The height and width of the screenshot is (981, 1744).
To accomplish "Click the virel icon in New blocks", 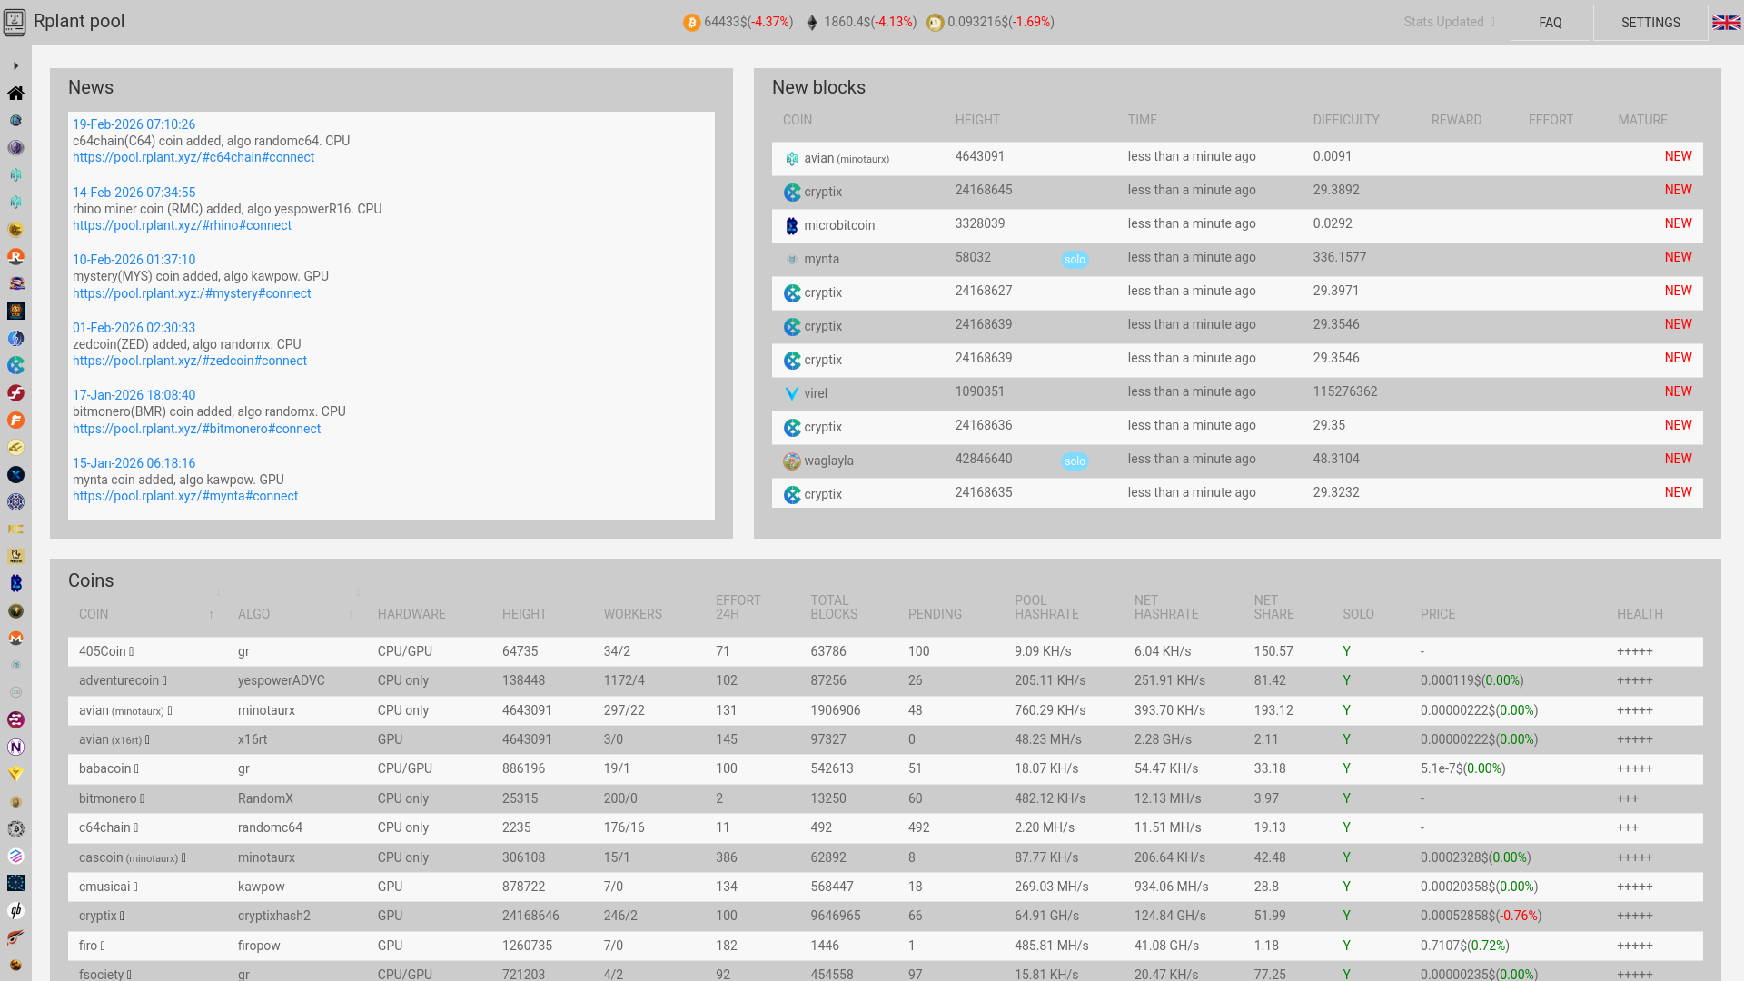I will 792,394.
